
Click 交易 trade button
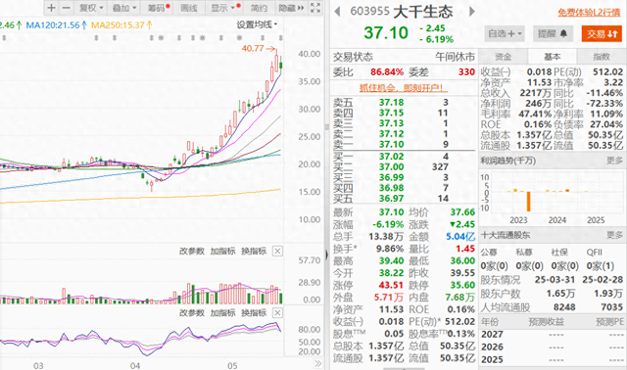602,34
